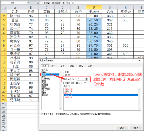This screenshot has height=131, width=144.
Task: Click 张震's math score 100
Action: [x=31, y=20]
